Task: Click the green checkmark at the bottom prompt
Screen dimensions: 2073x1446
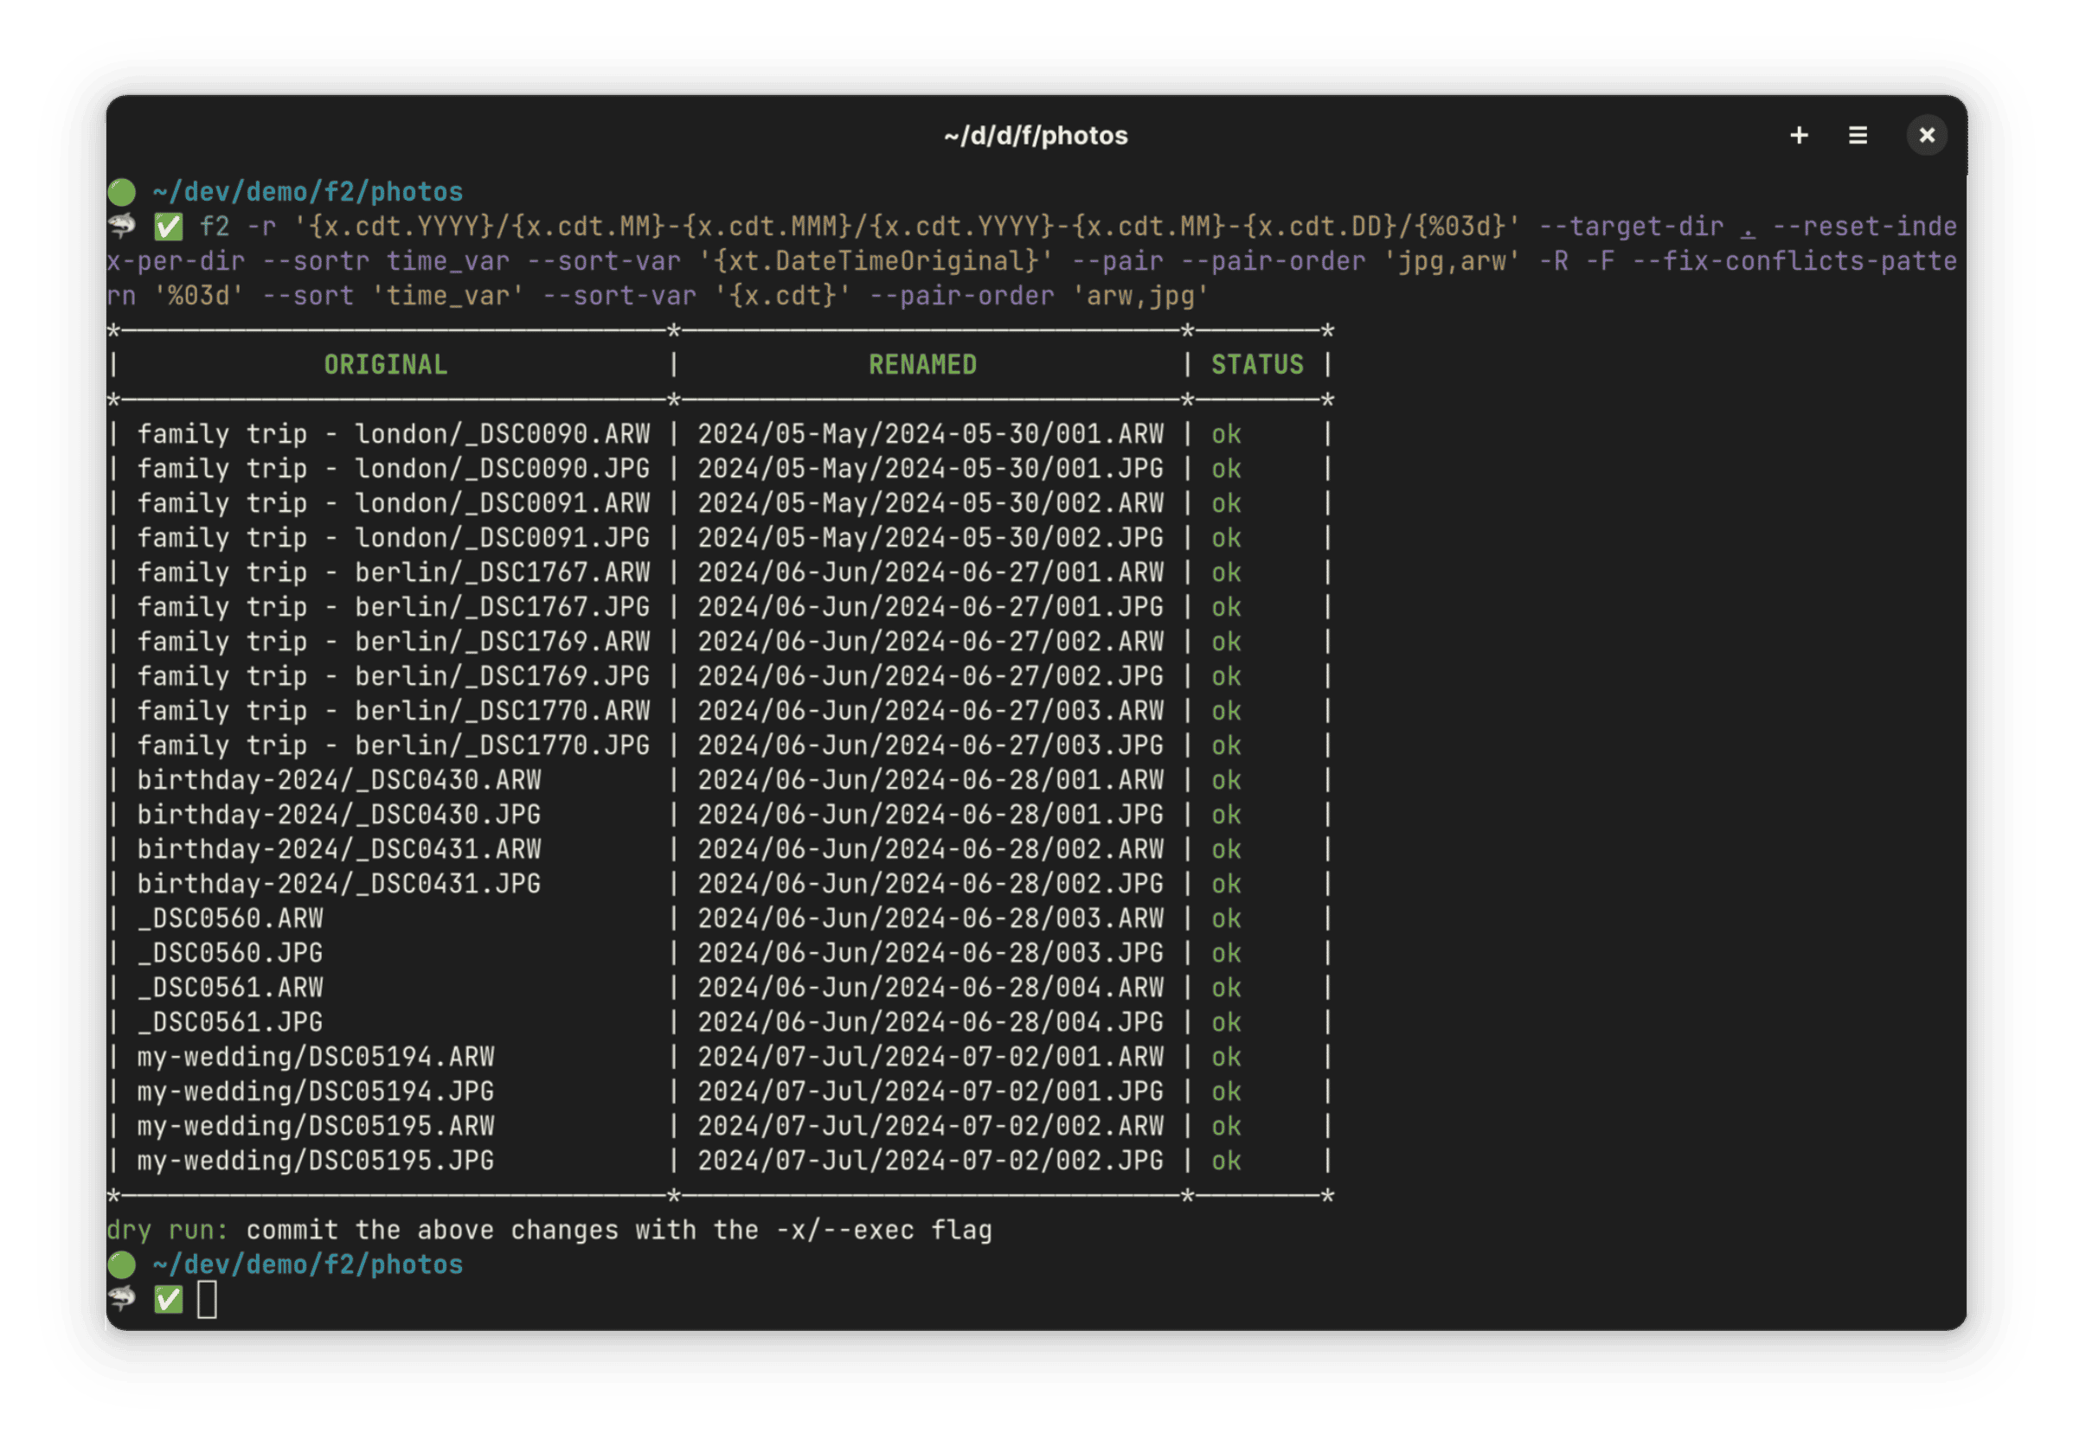Action: pyautogui.click(x=169, y=1300)
